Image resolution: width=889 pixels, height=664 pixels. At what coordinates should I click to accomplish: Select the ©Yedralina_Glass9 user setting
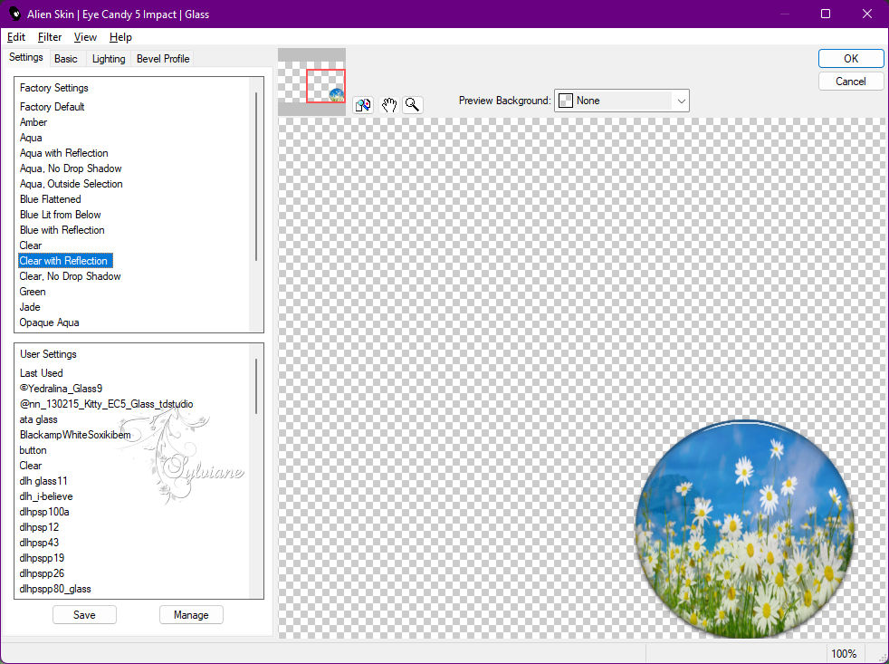tap(62, 389)
